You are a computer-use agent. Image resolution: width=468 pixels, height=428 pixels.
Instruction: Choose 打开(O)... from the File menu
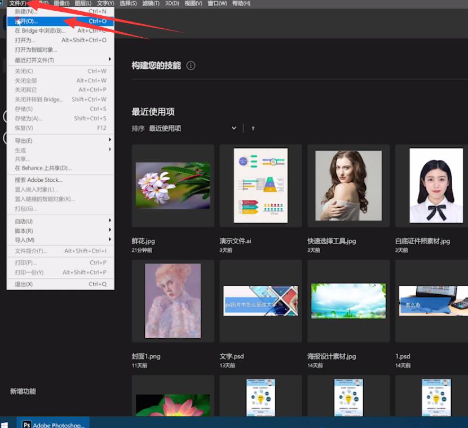tap(60, 21)
